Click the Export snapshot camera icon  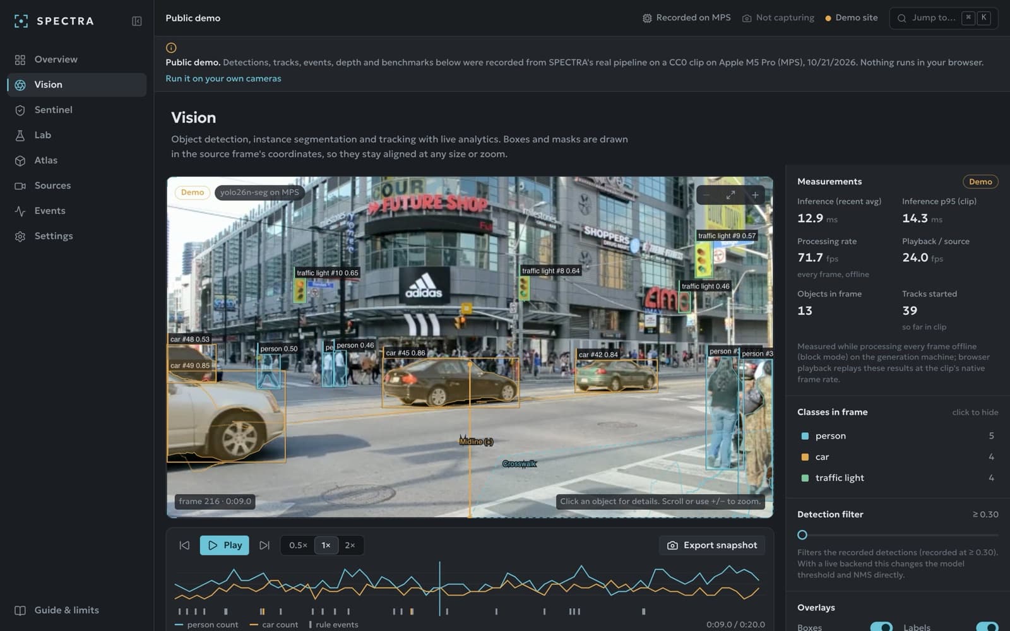tap(672, 545)
